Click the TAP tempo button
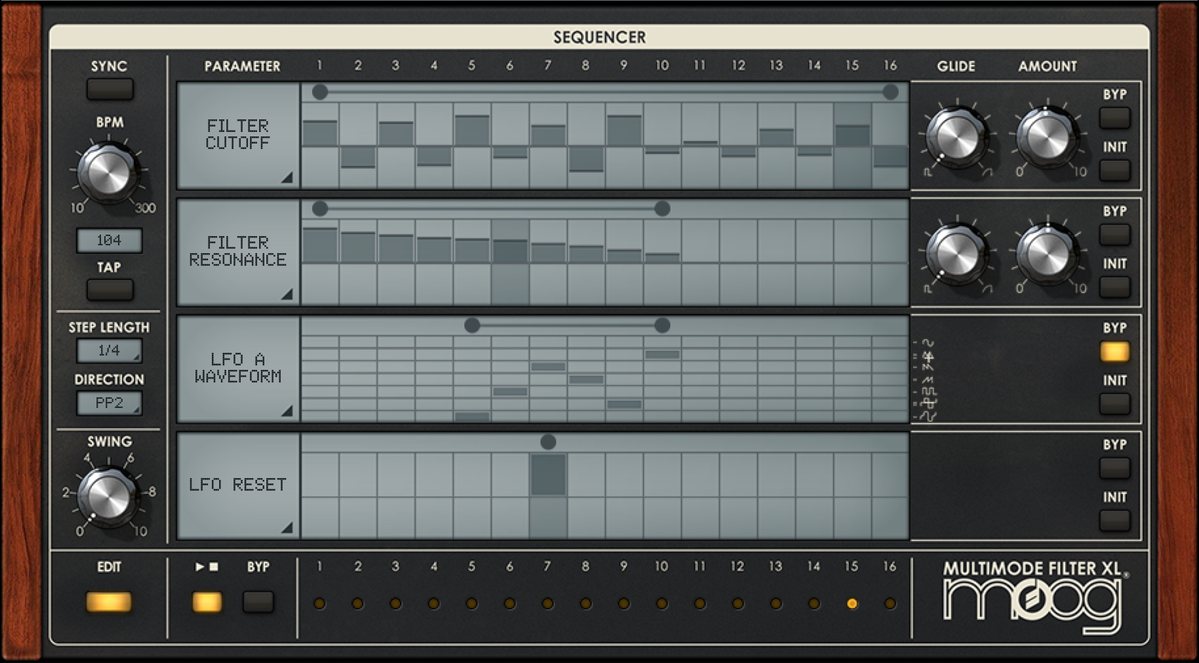The image size is (1199, 663). (110, 289)
